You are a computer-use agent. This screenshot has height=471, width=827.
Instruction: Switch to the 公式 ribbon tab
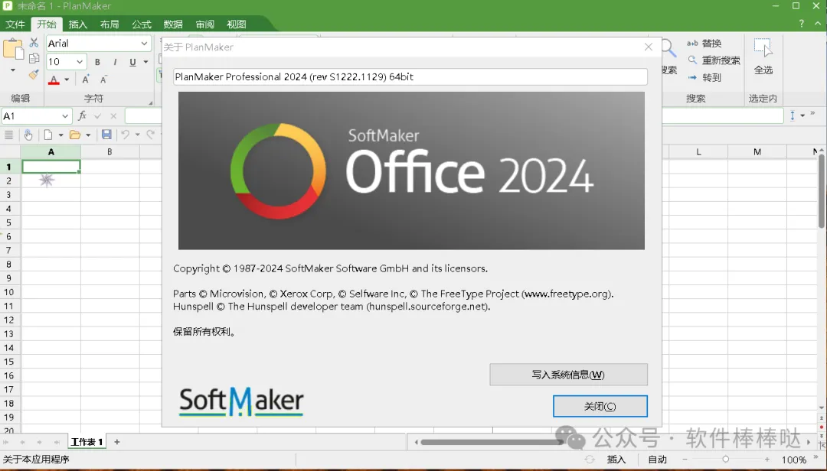(142, 24)
